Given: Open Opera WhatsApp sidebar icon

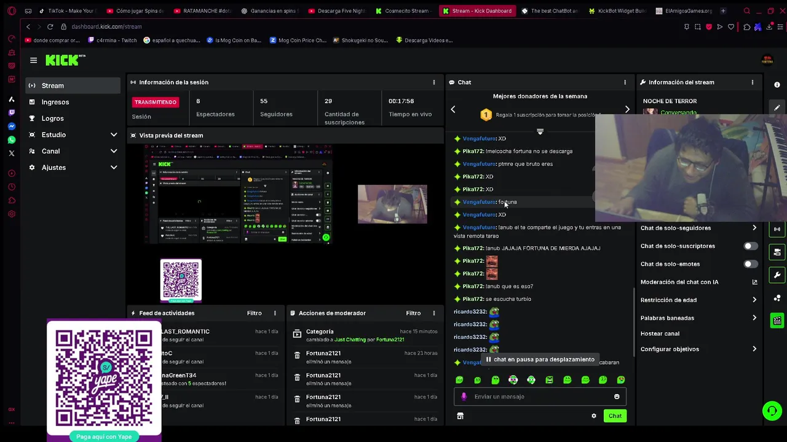Looking at the screenshot, I should pos(12,140).
